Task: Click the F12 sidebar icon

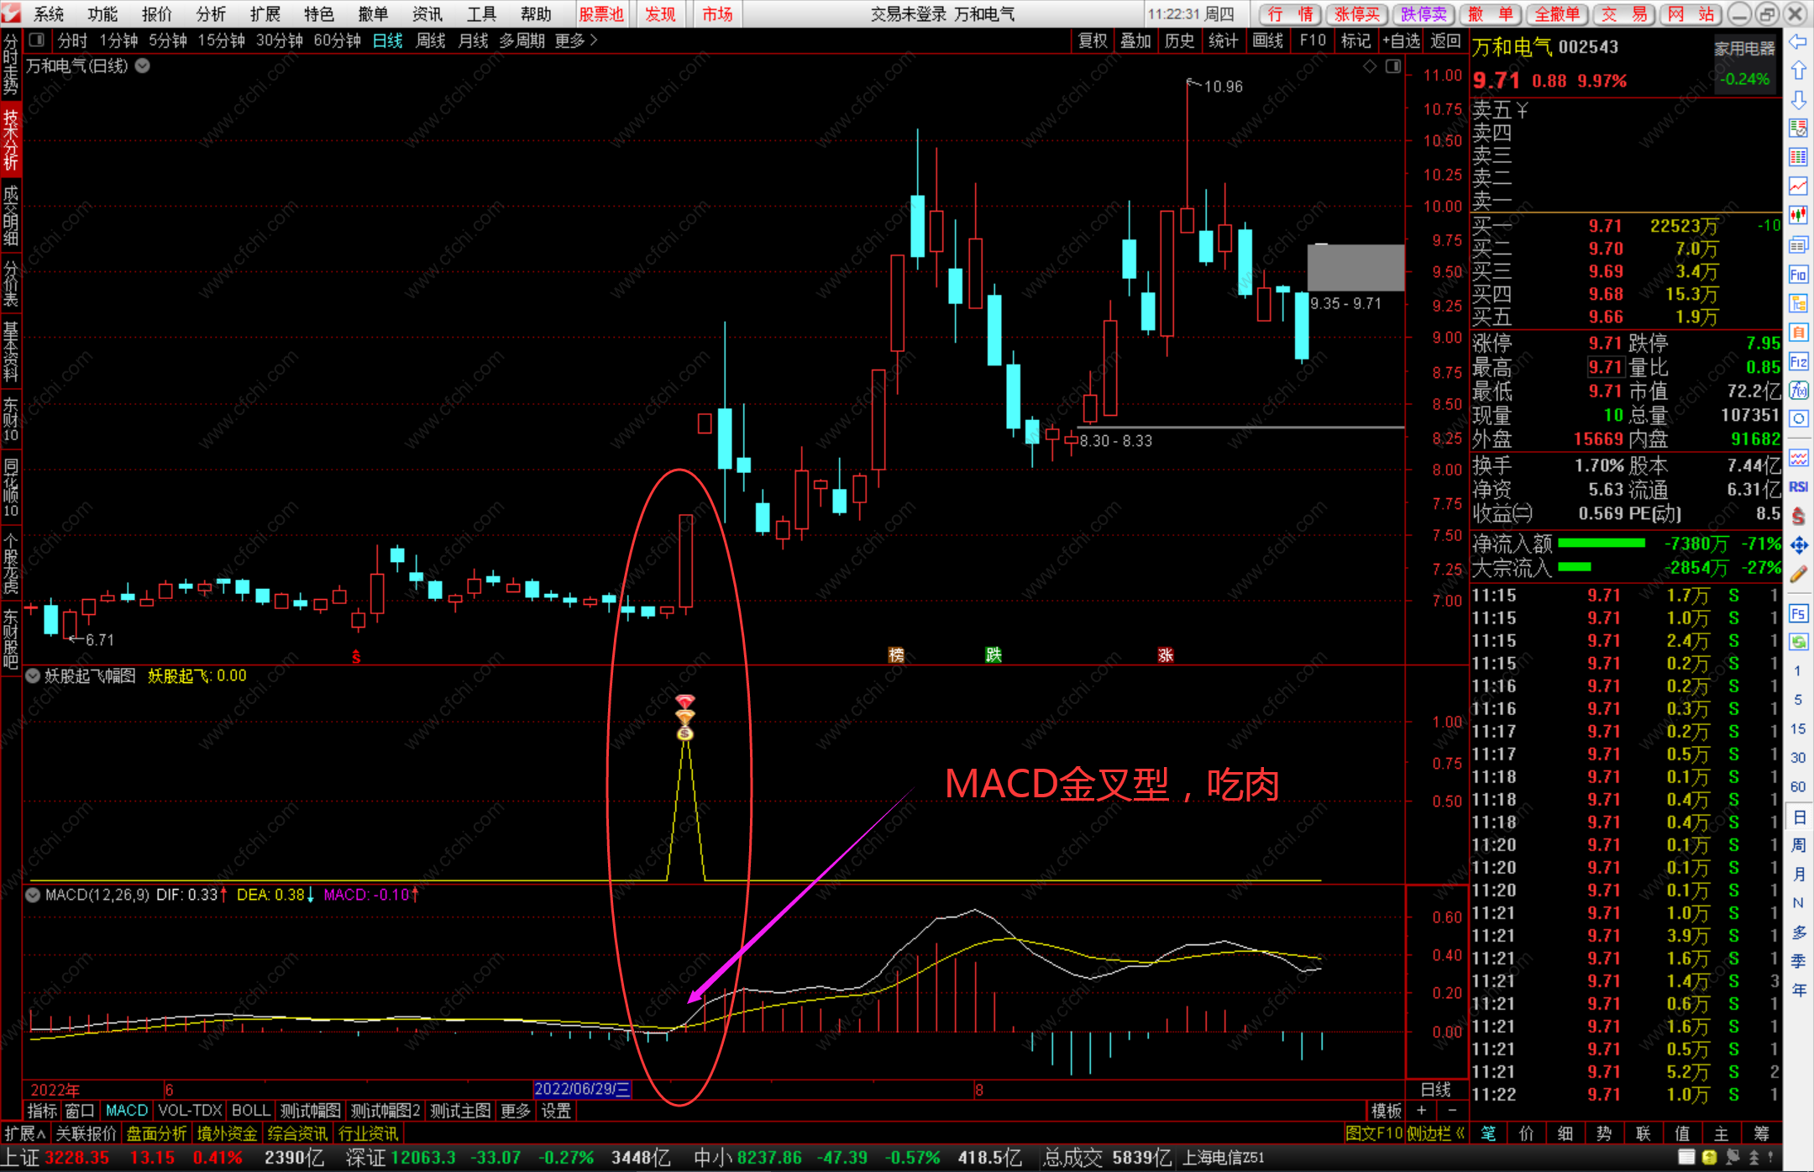Action: pyautogui.click(x=1798, y=362)
